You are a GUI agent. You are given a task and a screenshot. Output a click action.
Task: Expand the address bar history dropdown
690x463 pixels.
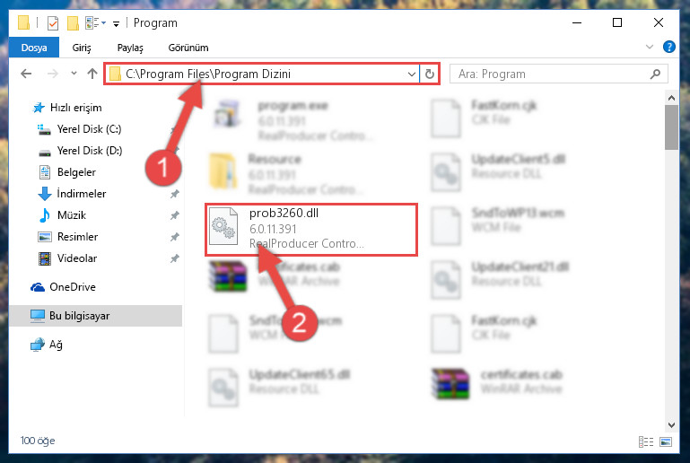[x=412, y=74]
